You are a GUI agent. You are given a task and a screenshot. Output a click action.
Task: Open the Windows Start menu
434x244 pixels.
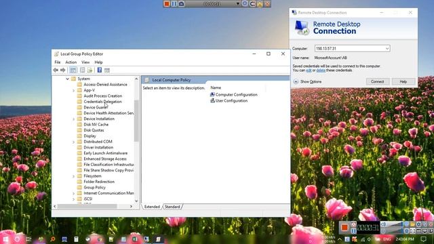5,239
